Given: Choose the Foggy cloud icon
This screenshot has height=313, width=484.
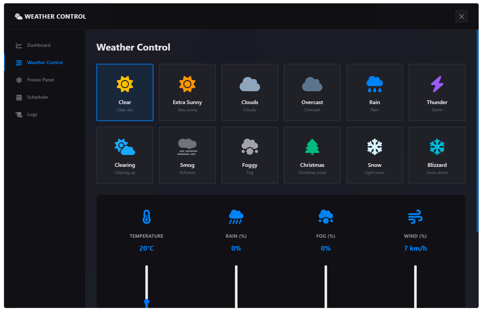Looking at the screenshot, I should 249,147.
